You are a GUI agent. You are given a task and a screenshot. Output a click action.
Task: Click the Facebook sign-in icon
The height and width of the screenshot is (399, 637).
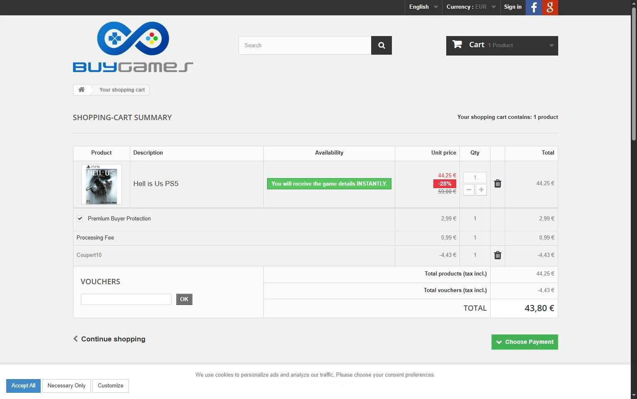(x=534, y=7)
